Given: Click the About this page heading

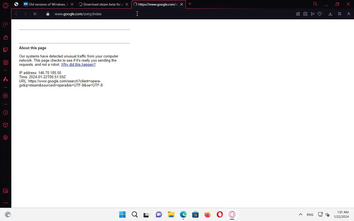Looking at the screenshot, I should click(x=33, y=48).
